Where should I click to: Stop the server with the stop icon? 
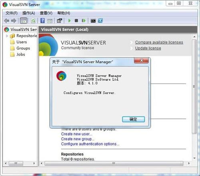pyautogui.click(x=76, y=21)
